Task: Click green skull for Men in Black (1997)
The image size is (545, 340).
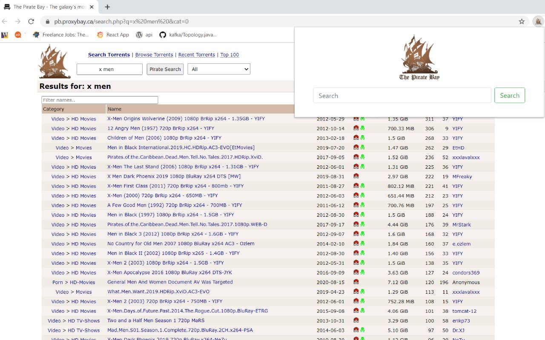Action: (x=362, y=215)
